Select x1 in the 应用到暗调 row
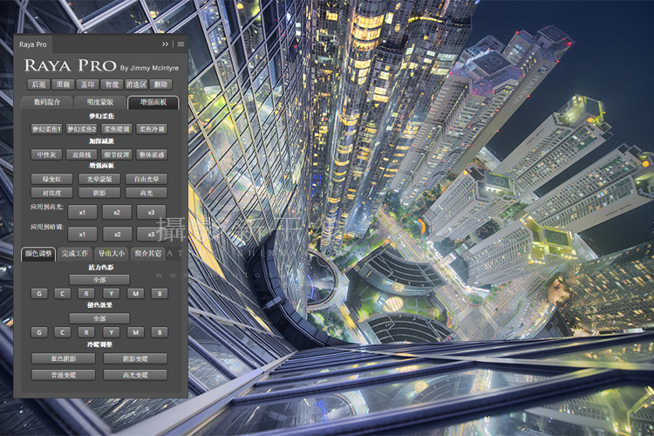Viewport: 654px width, 436px height. 82,234
